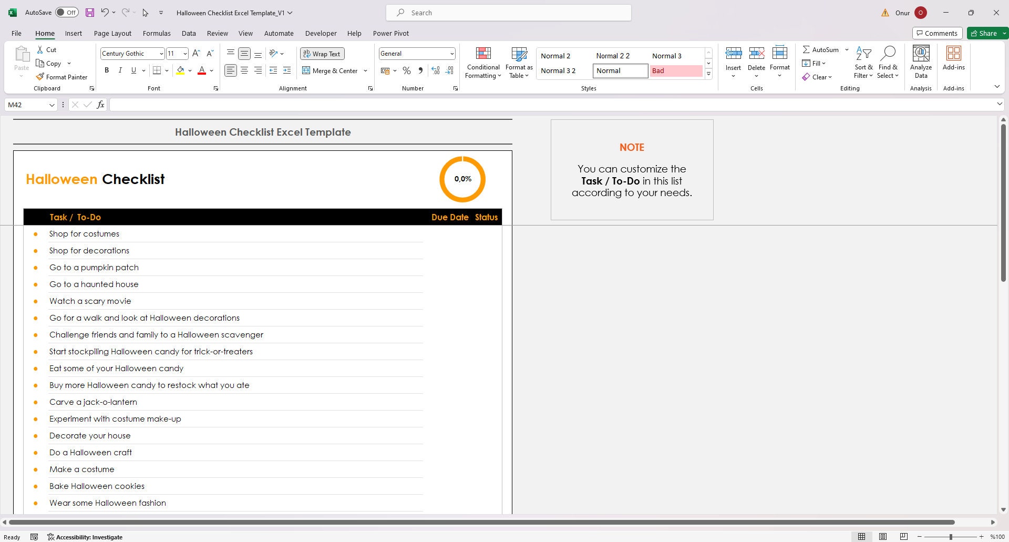Toggle bold formatting
The height and width of the screenshot is (542, 1009).
[107, 70]
